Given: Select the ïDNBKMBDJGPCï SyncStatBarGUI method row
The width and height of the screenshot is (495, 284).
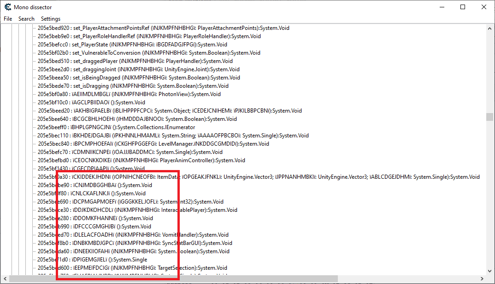Looking at the screenshot, I should point(135,243).
